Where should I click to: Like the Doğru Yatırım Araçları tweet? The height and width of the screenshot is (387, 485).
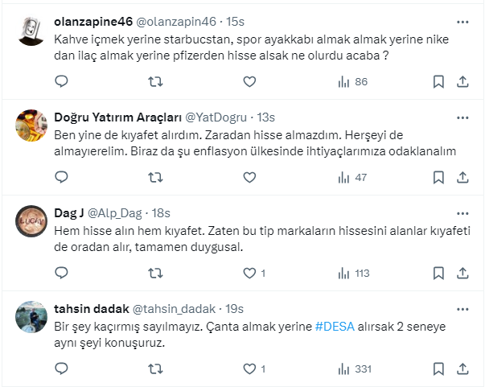pos(249,177)
